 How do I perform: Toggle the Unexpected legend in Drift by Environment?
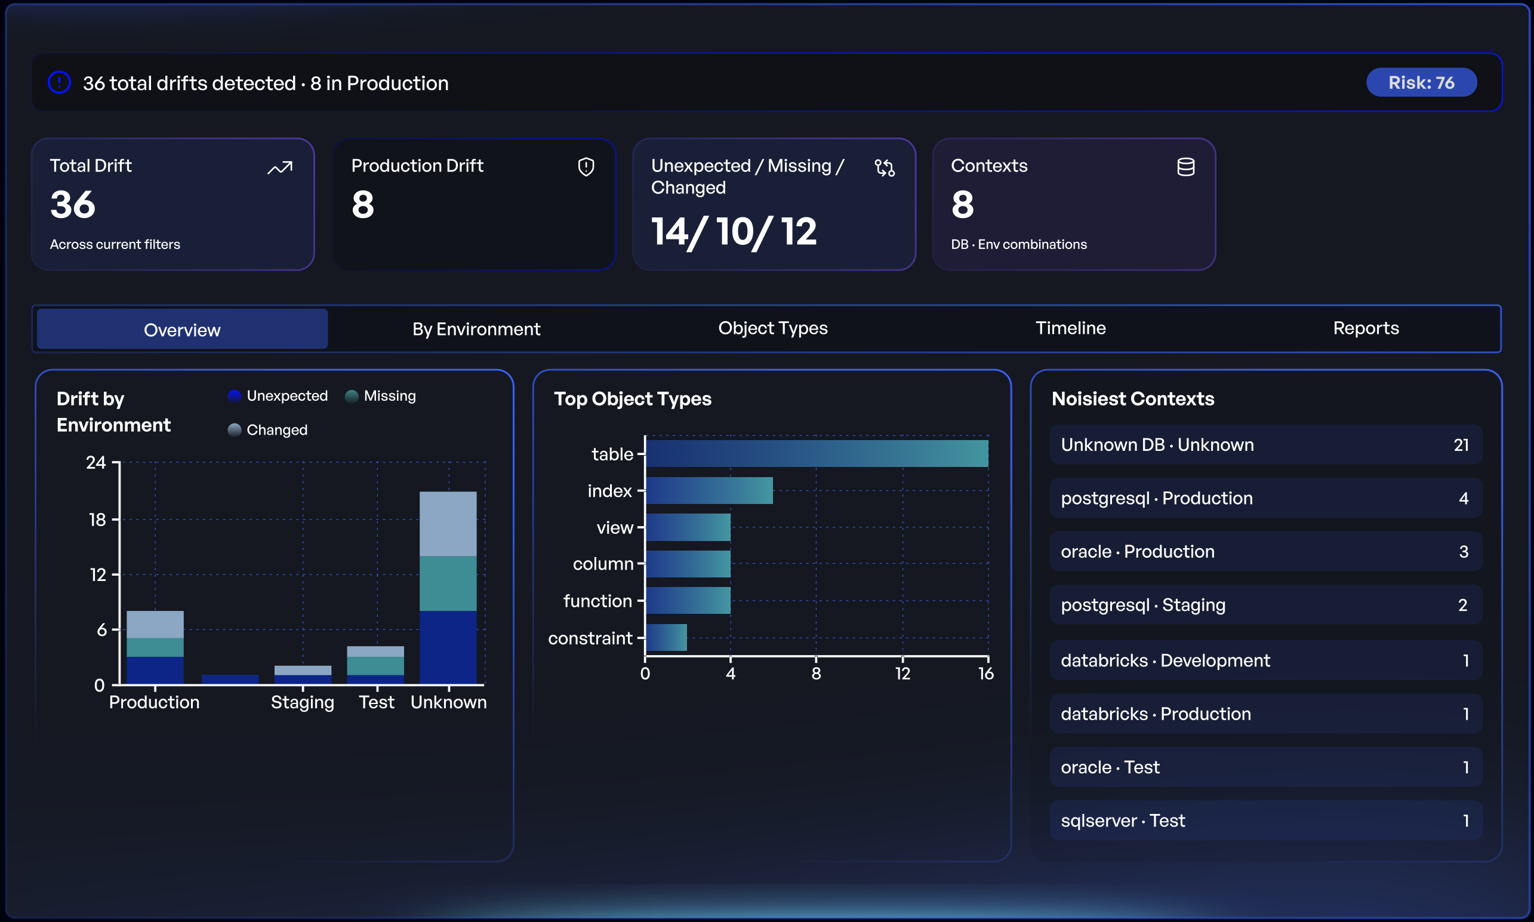click(278, 395)
